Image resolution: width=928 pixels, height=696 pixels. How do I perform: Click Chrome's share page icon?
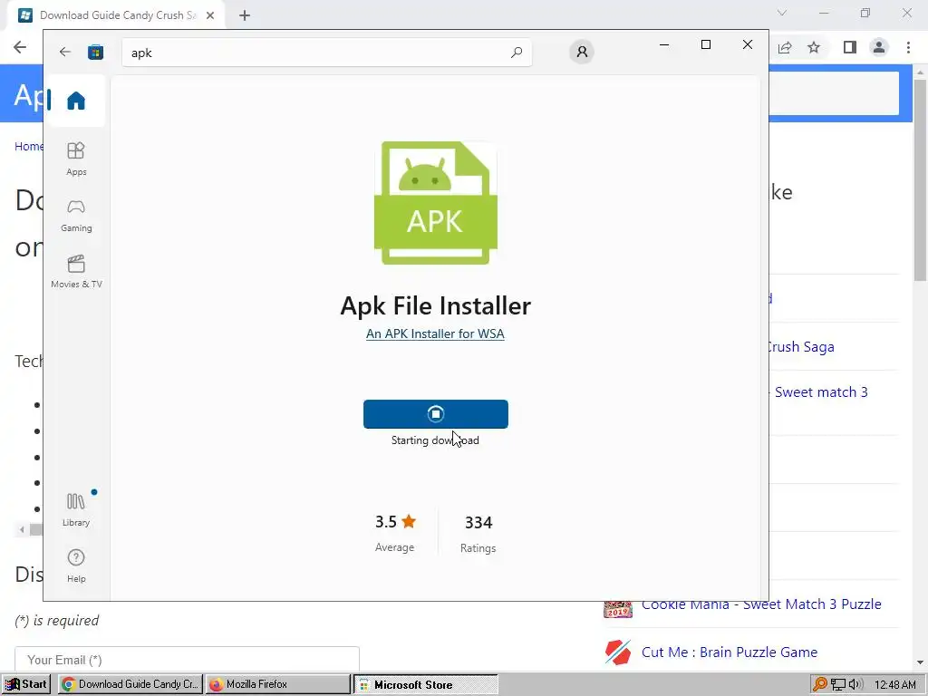(785, 47)
